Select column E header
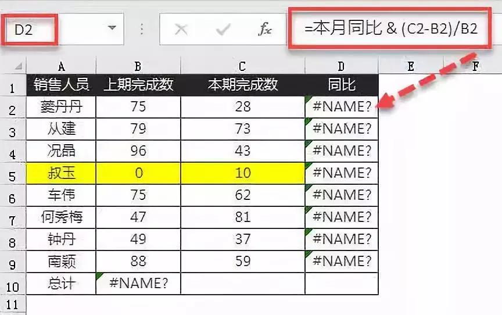Image resolution: width=502 pixels, height=315 pixels. pyautogui.click(x=411, y=66)
